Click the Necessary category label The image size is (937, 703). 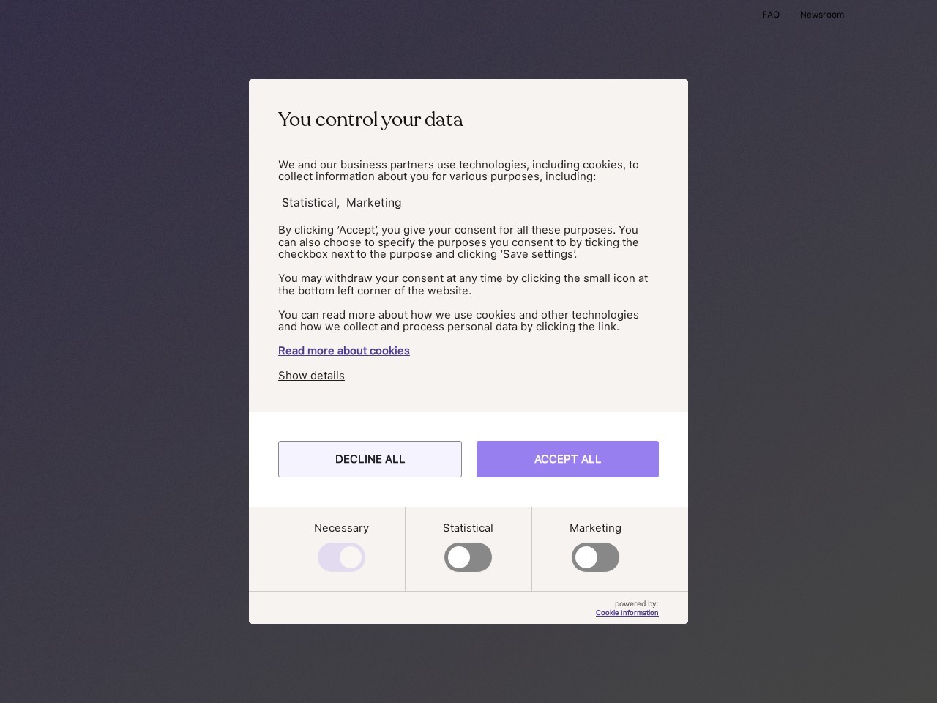coord(341,528)
